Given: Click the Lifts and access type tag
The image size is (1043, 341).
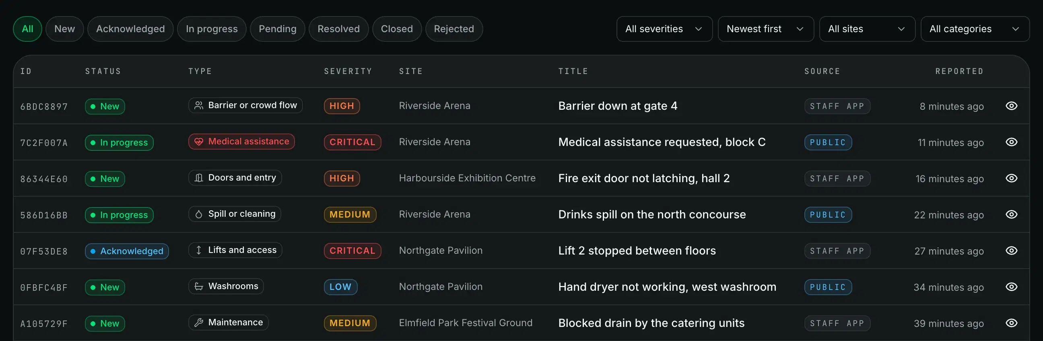Looking at the screenshot, I should [235, 250].
